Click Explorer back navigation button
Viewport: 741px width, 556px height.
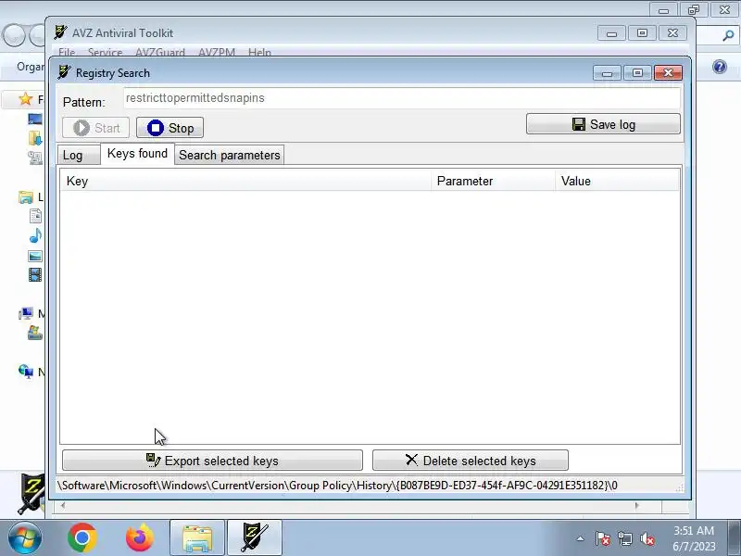[14, 35]
